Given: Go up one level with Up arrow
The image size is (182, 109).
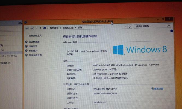Looking at the screenshot, I should click(x=40, y=28).
